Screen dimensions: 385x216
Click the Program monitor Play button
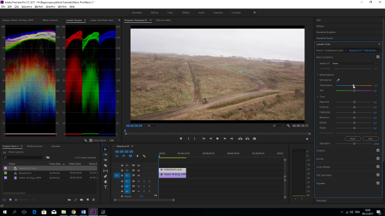[x=218, y=139]
